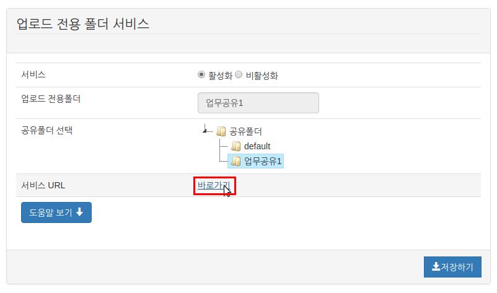Screen dimensions: 497x293
Task: Click the download icon in 저장하기
Action: 436,267
